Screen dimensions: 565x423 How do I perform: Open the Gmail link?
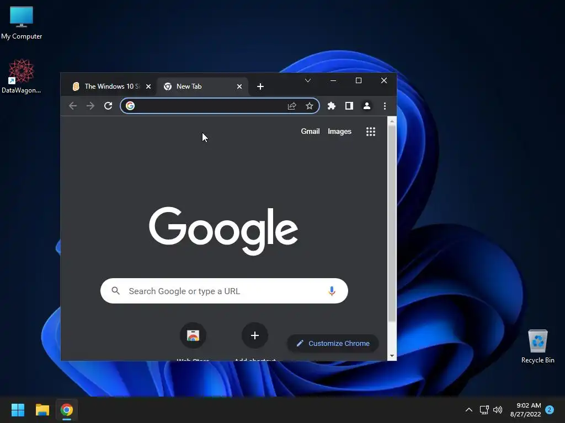[310, 131]
